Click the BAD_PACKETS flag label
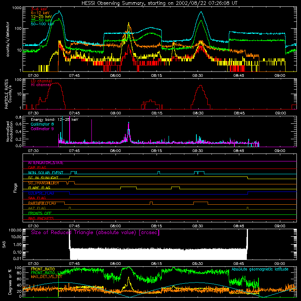Screen dimensions: 301x301 point(41,219)
